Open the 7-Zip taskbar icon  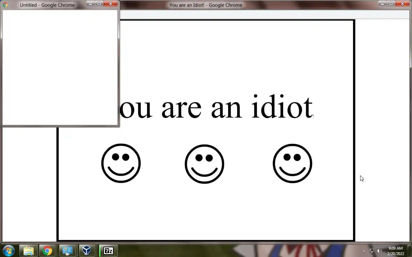click(108, 251)
